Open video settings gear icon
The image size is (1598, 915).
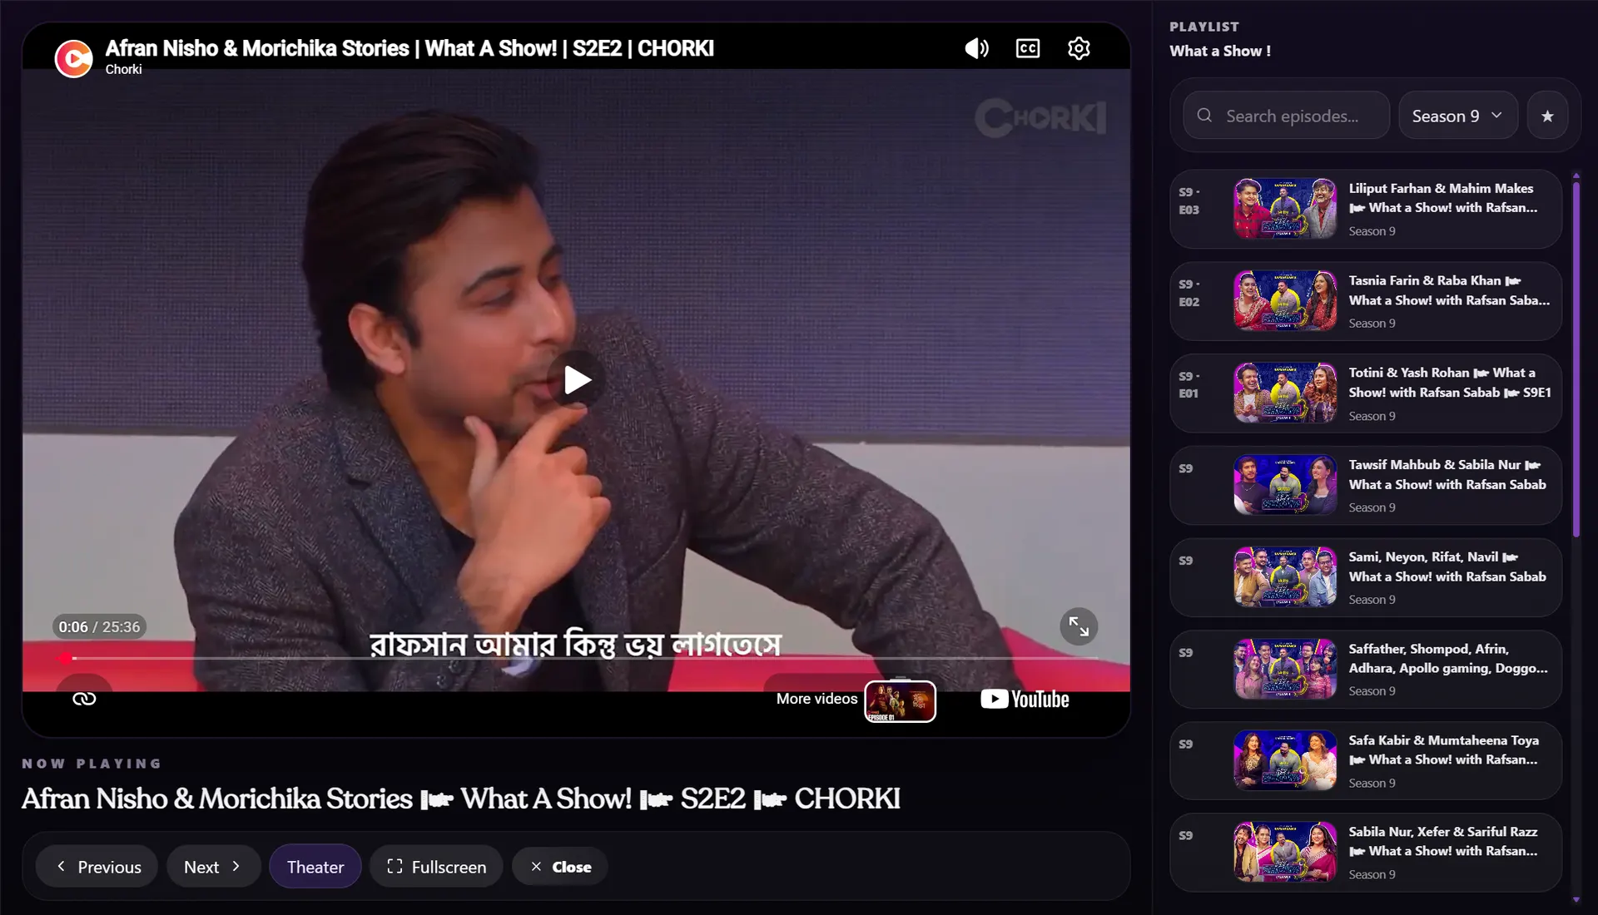1079,48
